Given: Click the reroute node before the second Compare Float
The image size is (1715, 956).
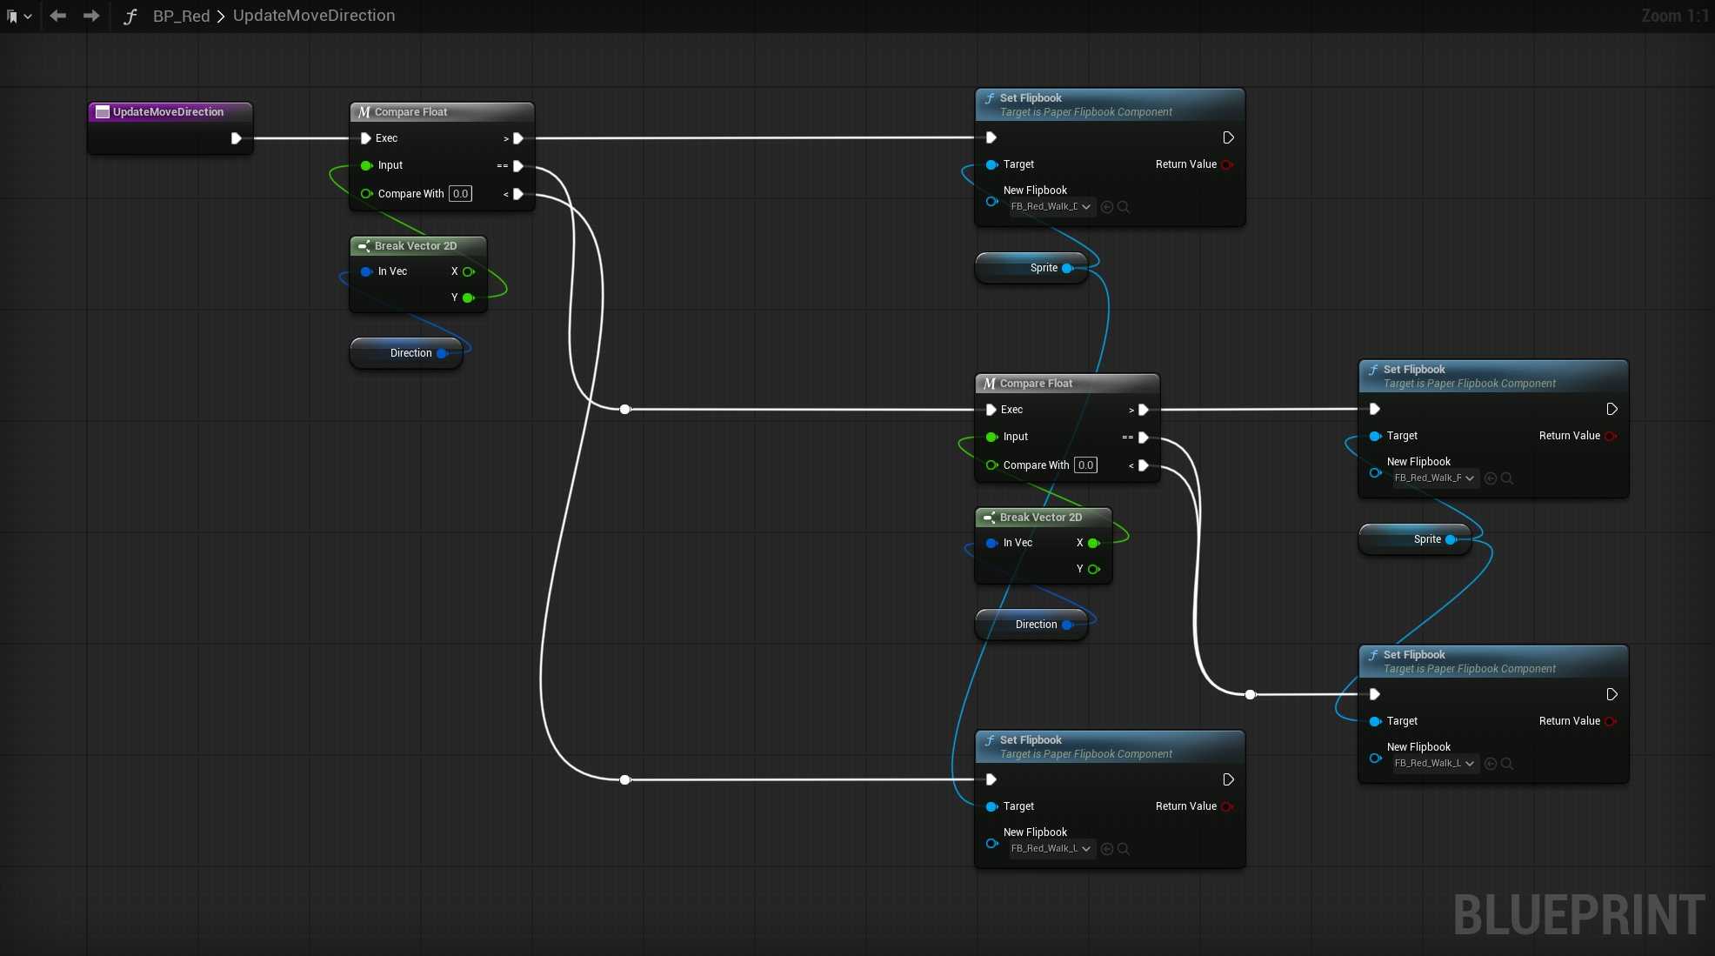Looking at the screenshot, I should [x=624, y=409].
